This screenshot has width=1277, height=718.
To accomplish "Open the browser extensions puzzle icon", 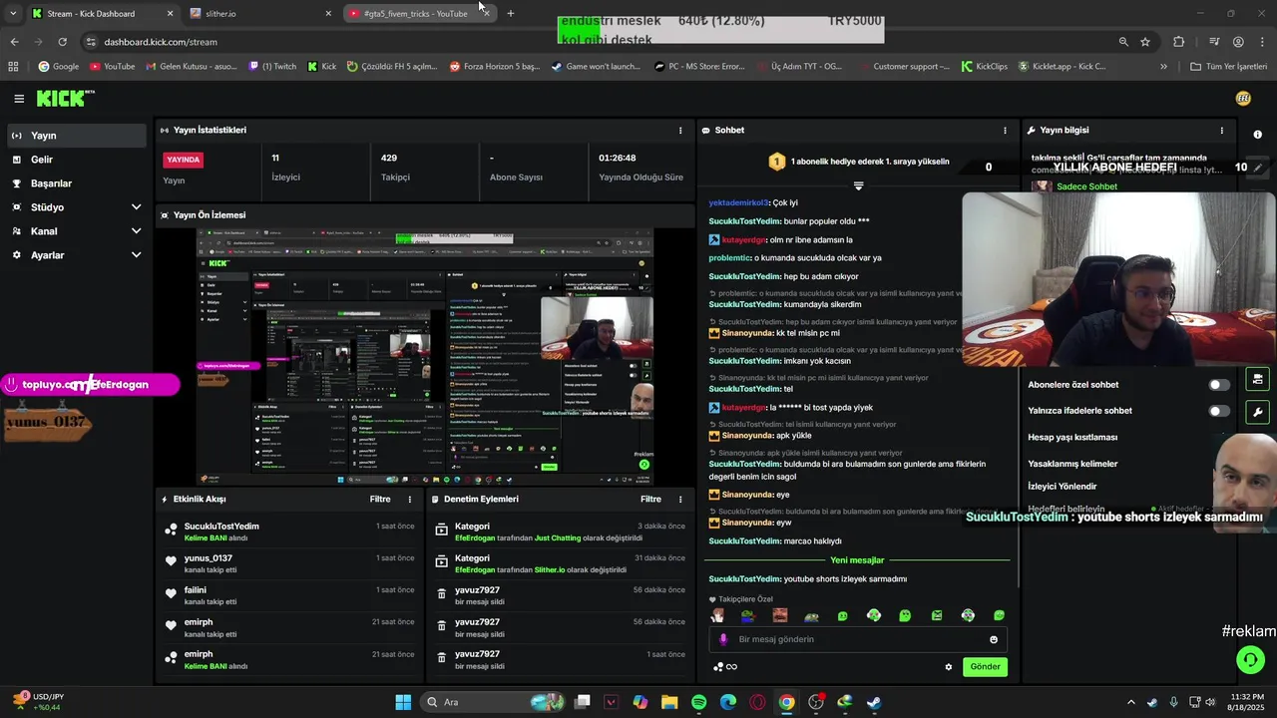I will [1179, 42].
